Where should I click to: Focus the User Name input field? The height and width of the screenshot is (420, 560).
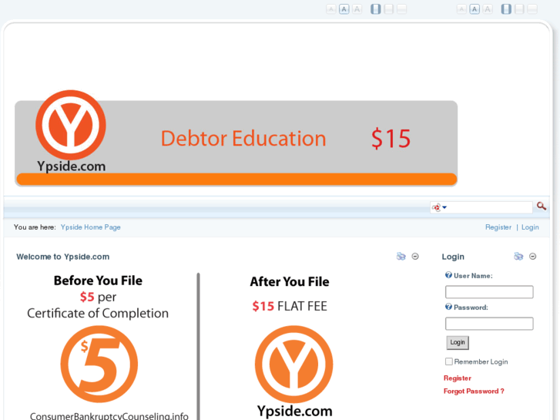[489, 291]
